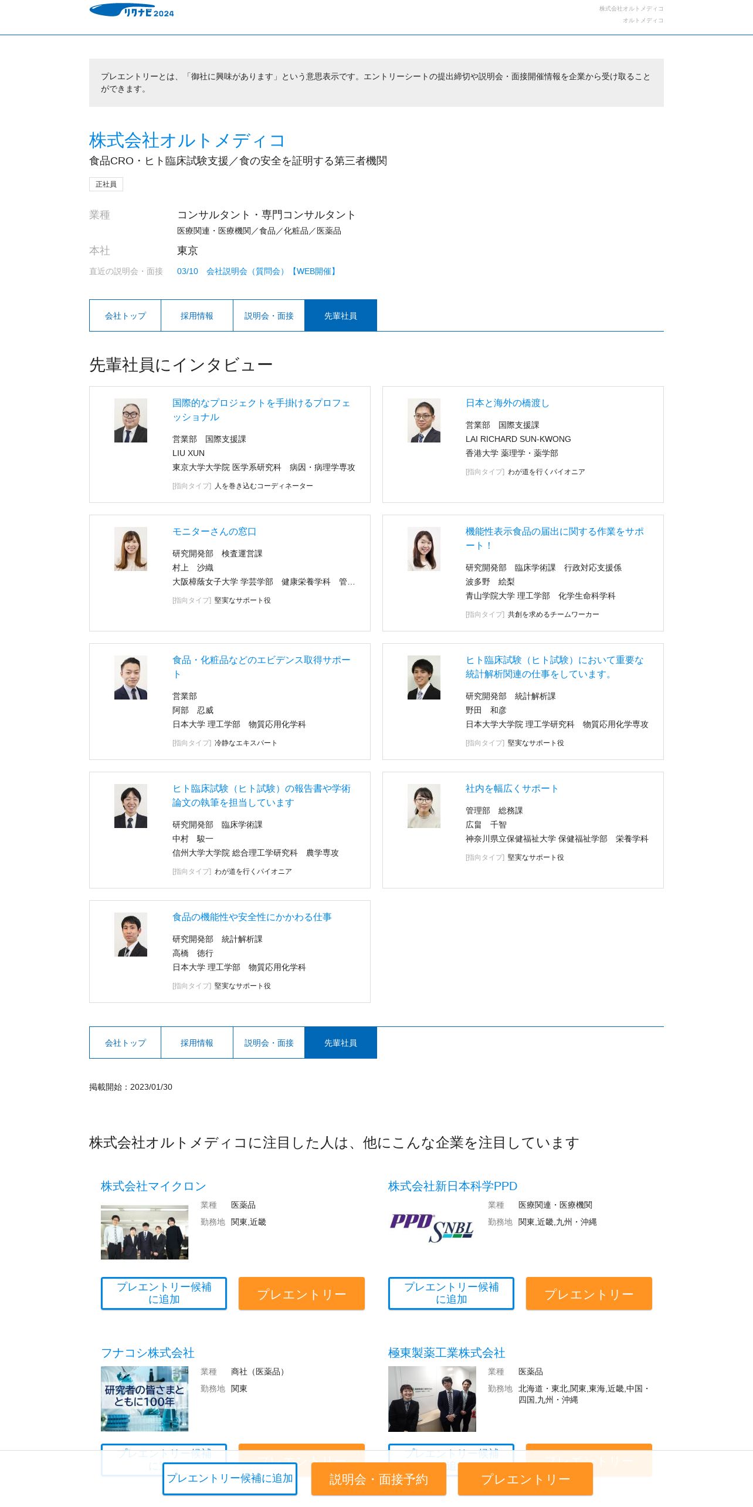The width and height of the screenshot is (753, 1507).
Task: Click the sticky 説明会・面接予約 button
Action: point(379,1479)
